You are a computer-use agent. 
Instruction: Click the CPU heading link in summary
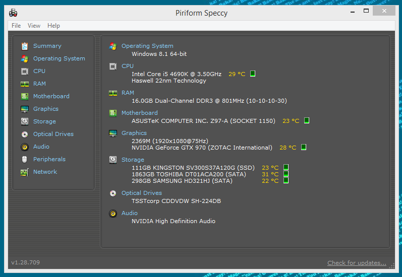pyautogui.click(x=128, y=66)
